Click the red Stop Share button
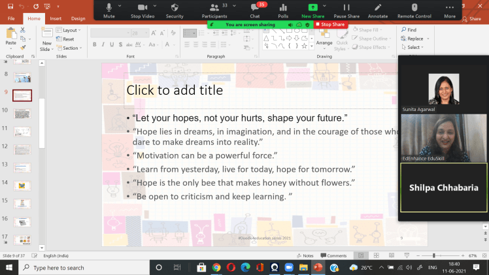The image size is (489, 275). pyautogui.click(x=330, y=24)
